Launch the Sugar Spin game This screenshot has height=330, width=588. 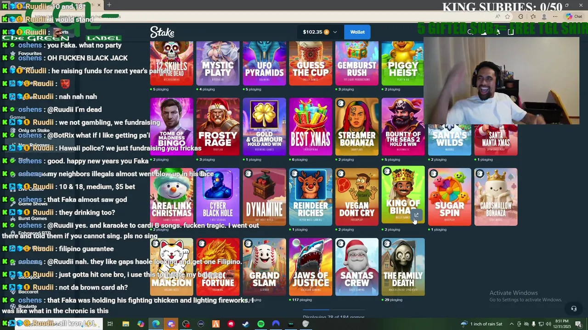449,197
